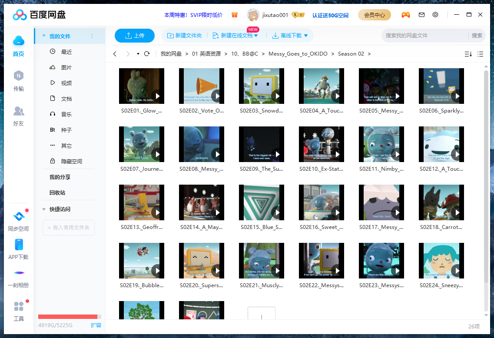The image size is (494, 338).
Task: Collapse the 我的文件 section arrow
Action: pos(44,36)
